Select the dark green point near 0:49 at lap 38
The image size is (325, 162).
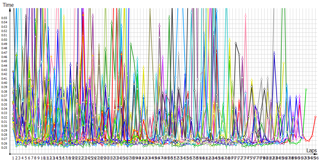point(131,44)
